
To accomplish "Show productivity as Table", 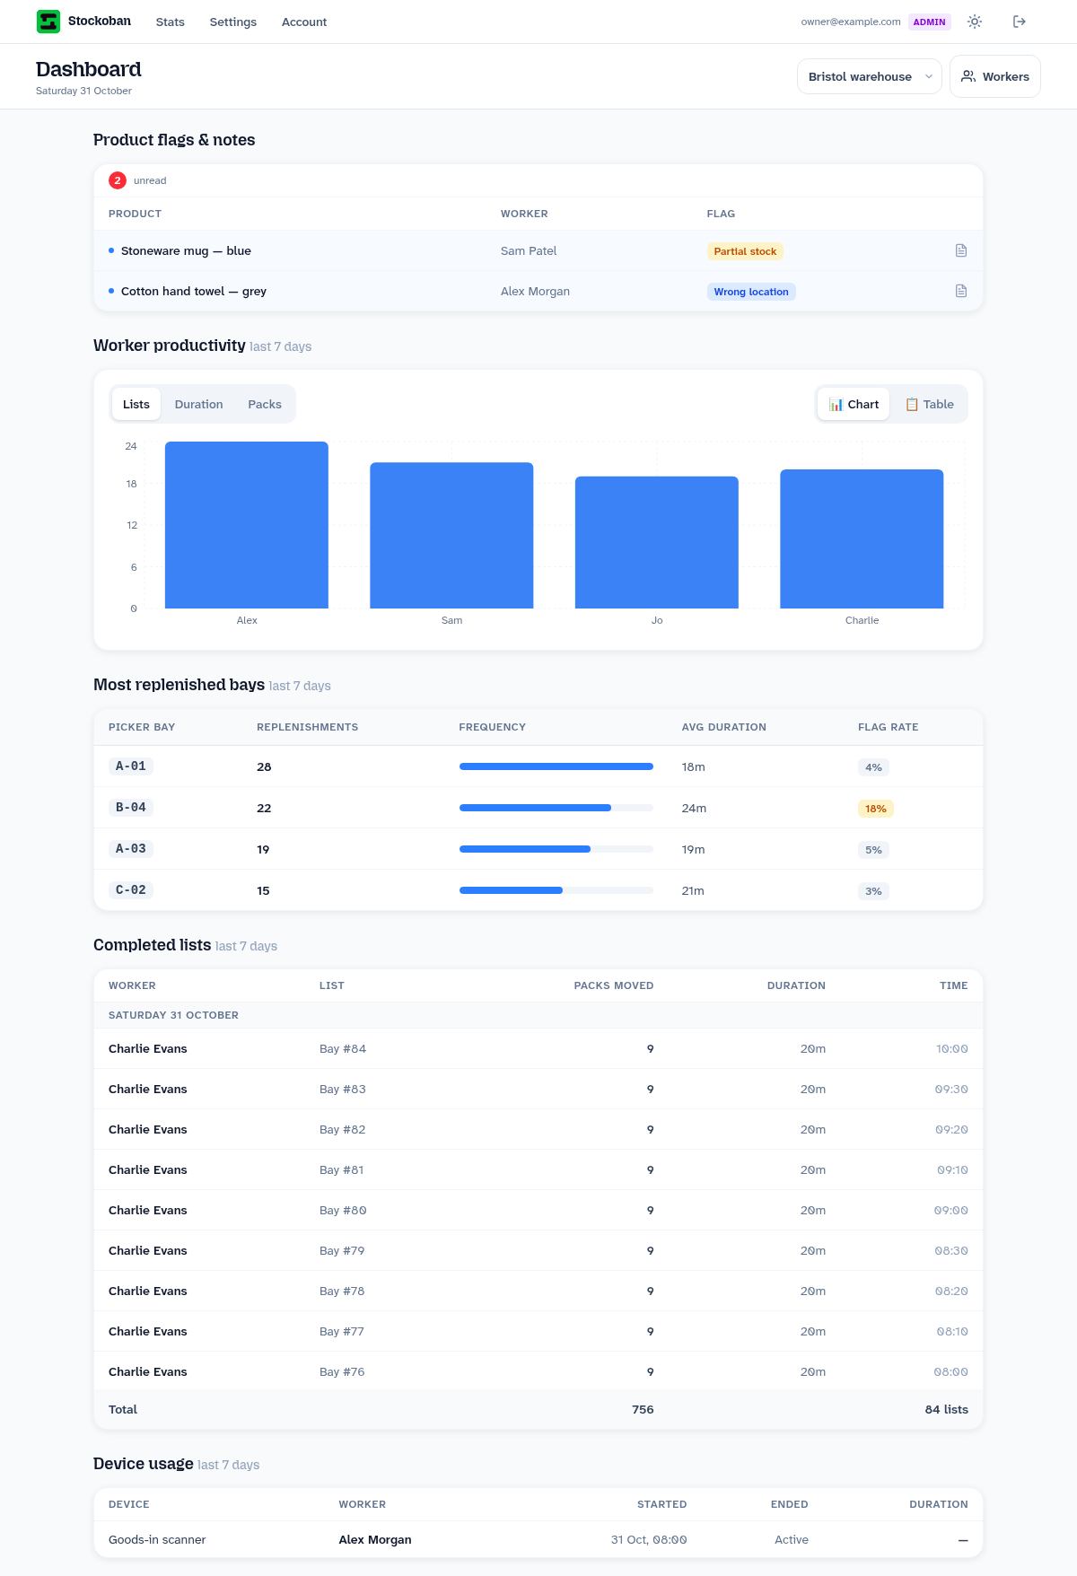I will 929,404.
